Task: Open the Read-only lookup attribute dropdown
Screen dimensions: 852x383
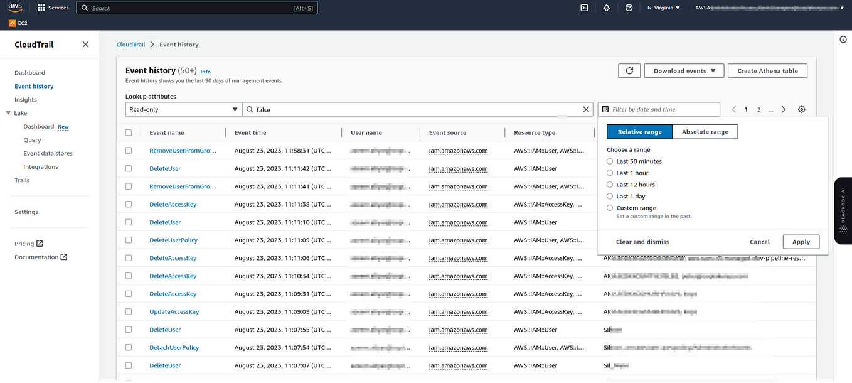Action: coord(183,109)
